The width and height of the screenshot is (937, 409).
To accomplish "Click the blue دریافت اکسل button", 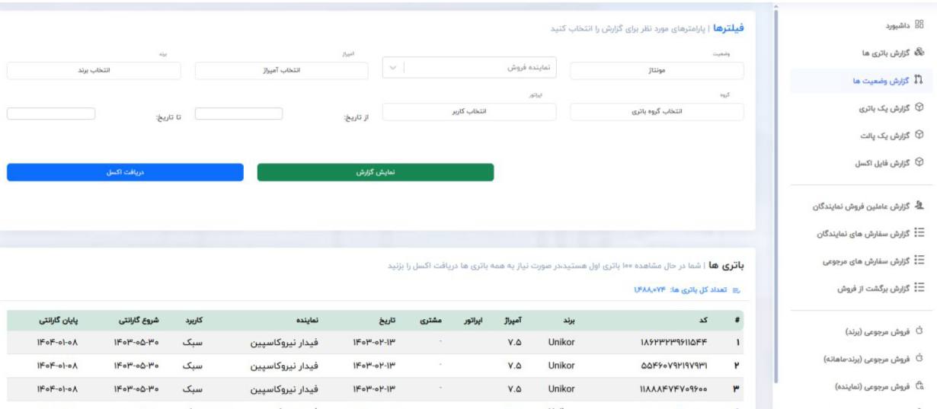I will click(125, 172).
